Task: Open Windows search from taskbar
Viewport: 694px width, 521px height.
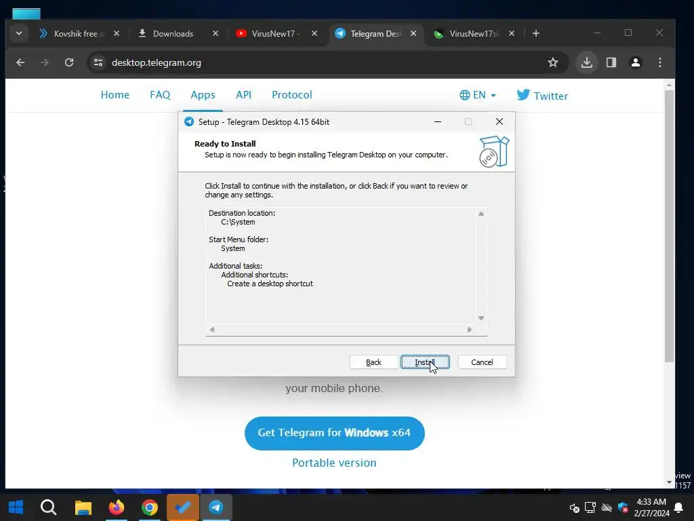Action: 48,507
